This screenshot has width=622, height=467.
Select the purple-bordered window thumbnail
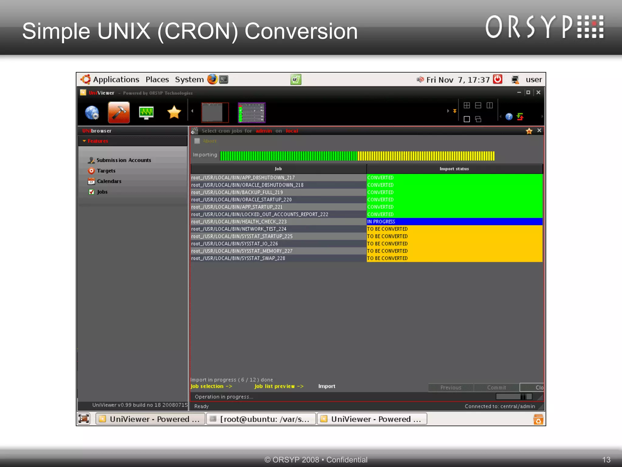coord(252,112)
